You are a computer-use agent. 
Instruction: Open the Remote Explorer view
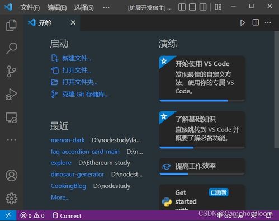pos(12,117)
